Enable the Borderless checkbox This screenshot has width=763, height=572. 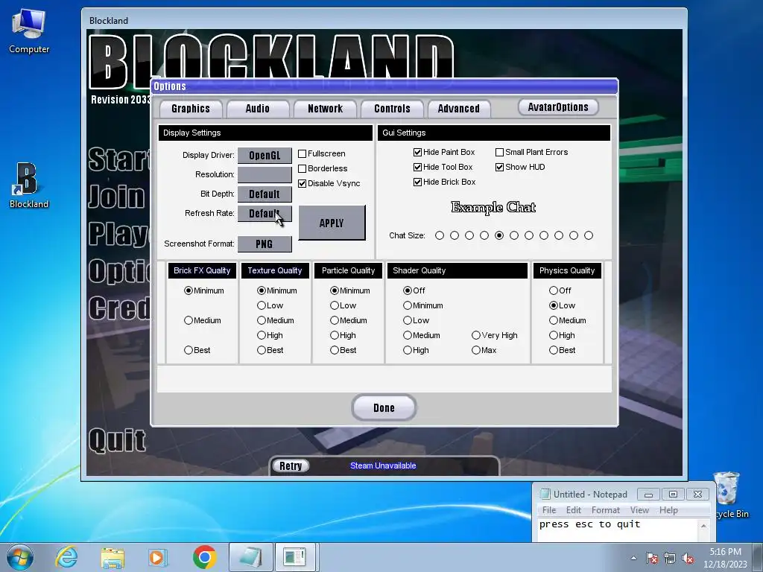[x=303, y=169]
